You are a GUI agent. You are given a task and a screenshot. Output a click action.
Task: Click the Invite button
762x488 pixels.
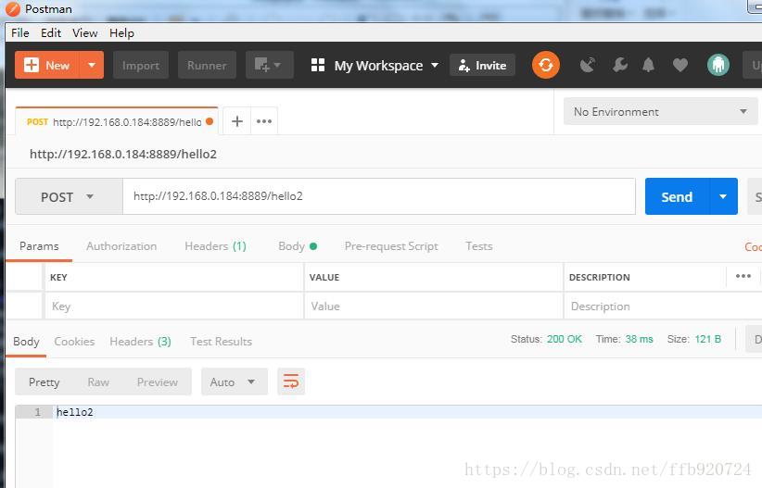click(483, 65)
